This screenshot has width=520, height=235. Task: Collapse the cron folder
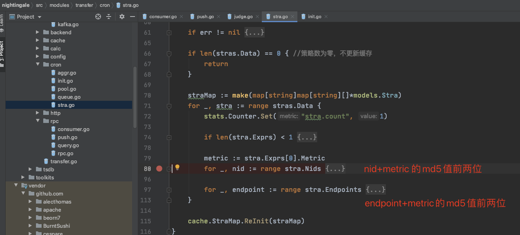(38, 64)
